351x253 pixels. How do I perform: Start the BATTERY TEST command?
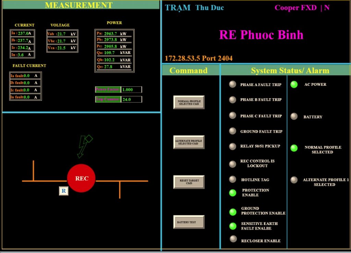tap(189, 222)
